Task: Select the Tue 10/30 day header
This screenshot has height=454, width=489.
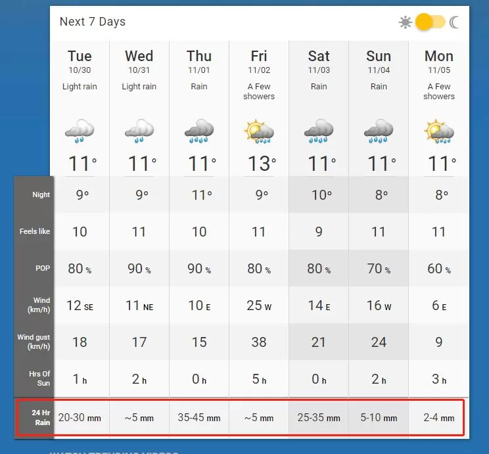Action: tap(80, 62)
